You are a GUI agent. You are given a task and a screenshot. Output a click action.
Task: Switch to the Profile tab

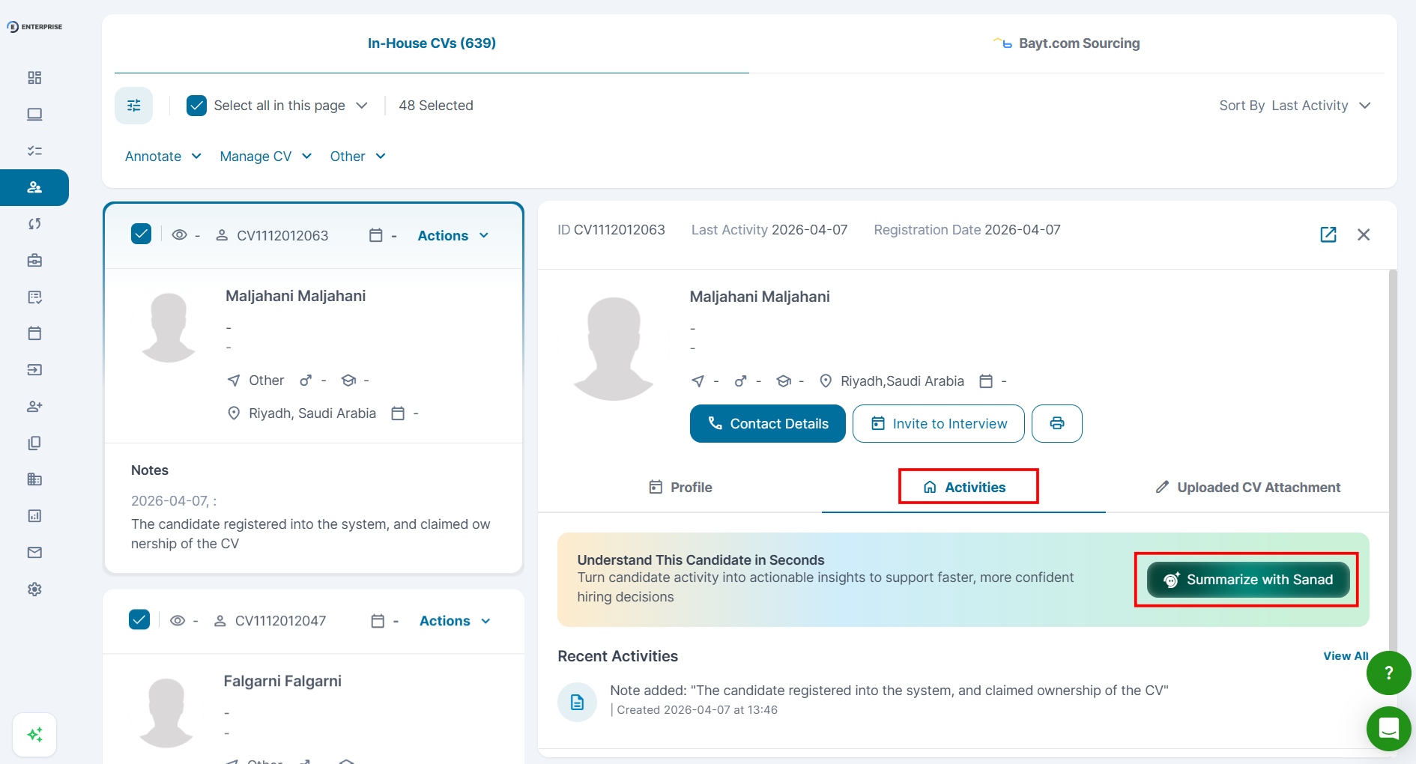(x=680, y=488)
